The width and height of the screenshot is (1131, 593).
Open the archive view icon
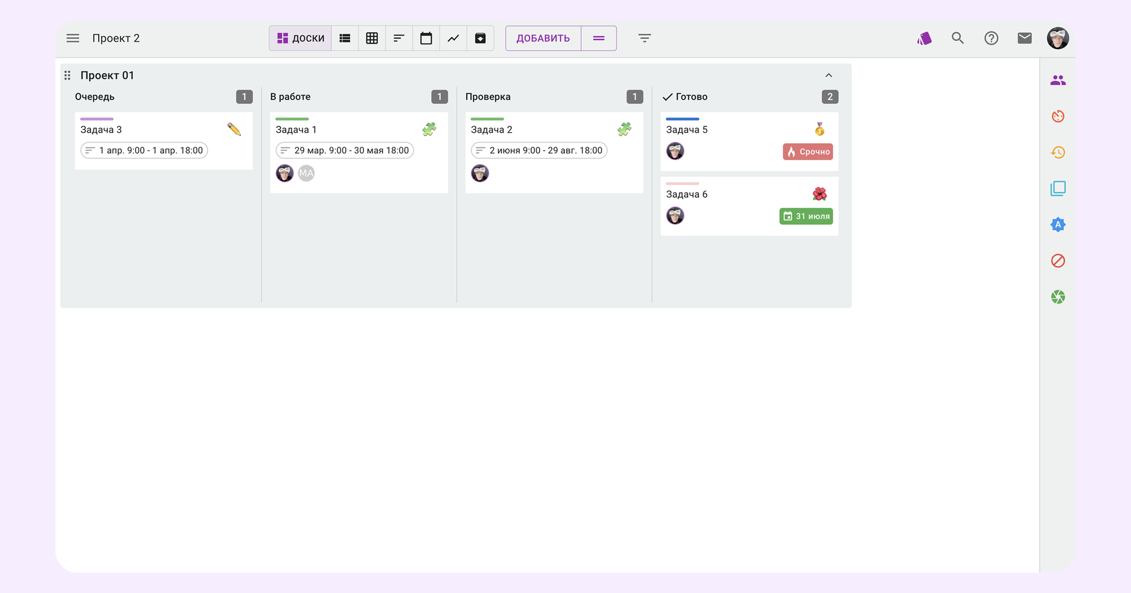tap(480, 38)
